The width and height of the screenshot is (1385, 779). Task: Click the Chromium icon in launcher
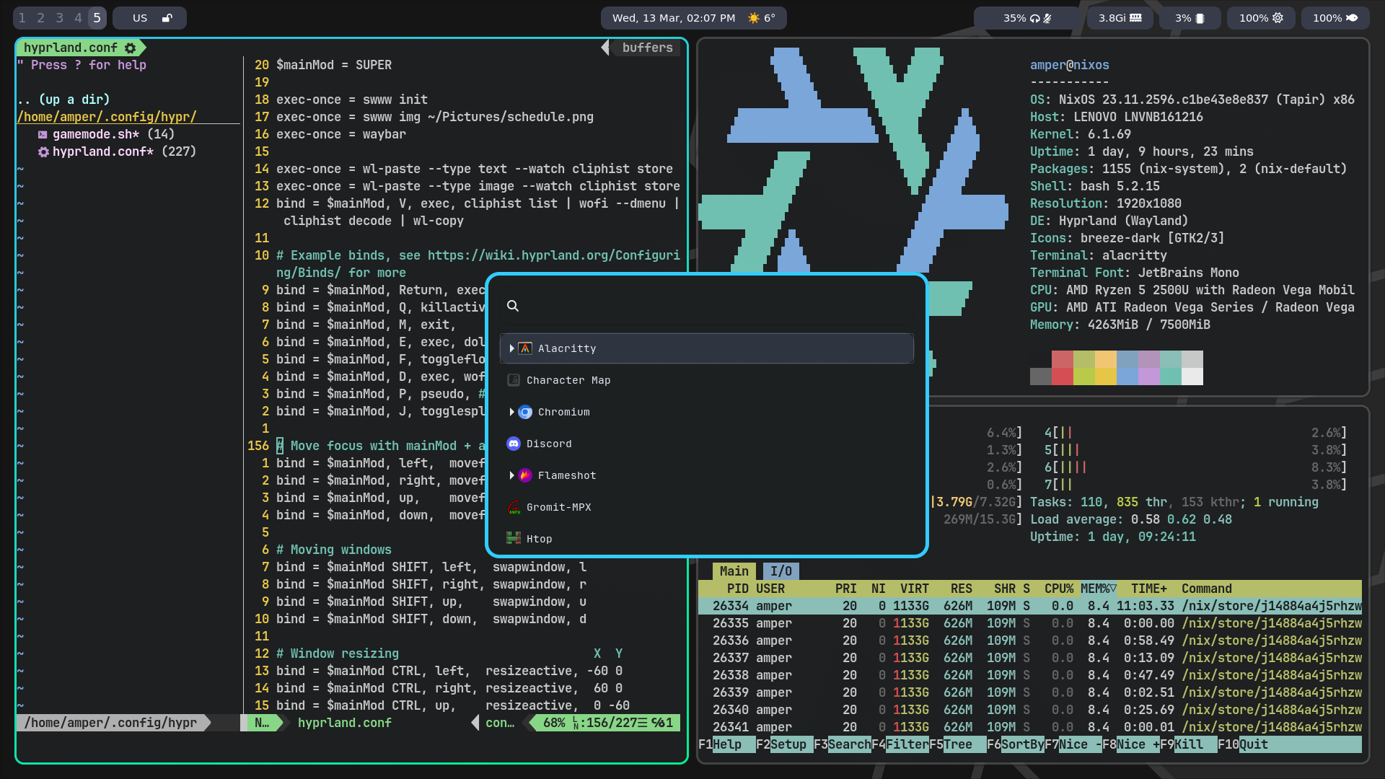tap(525, 412)
